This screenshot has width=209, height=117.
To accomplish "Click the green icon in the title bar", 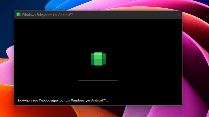I will [18, 14].
